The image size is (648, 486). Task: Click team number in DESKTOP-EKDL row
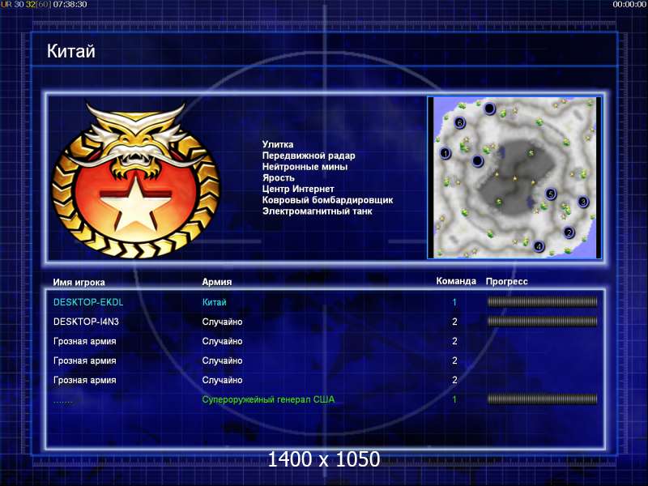[x=454, y=302]
